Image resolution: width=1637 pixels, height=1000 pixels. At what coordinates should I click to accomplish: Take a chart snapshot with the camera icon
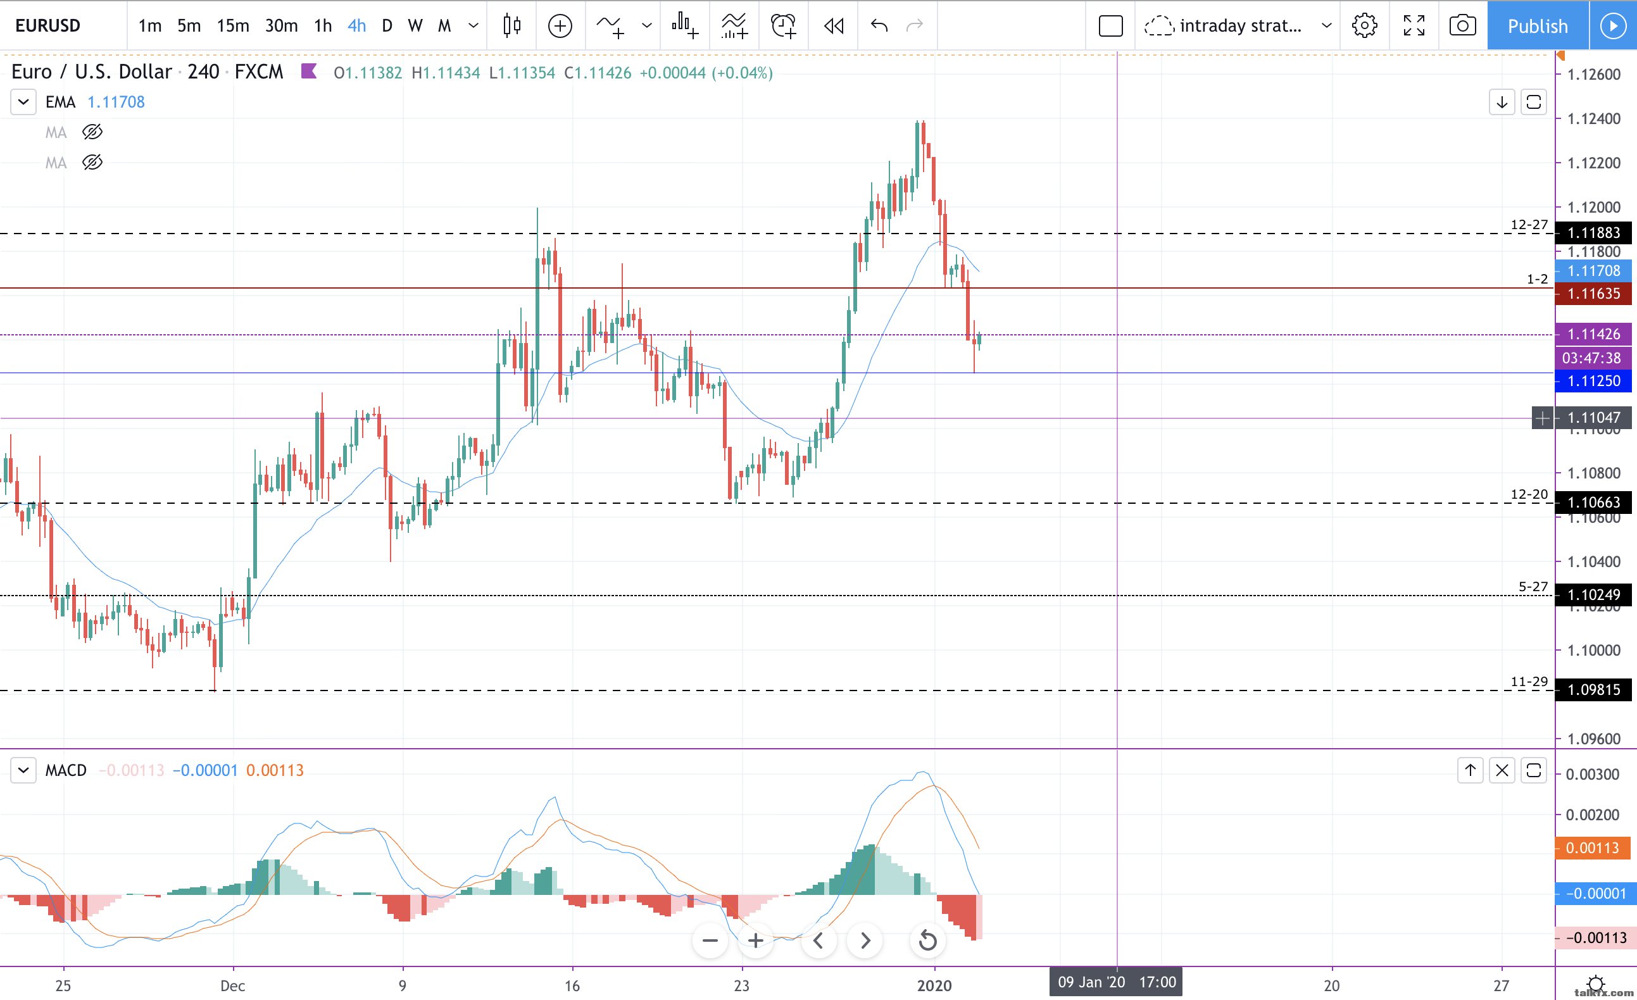(1462, 25)
